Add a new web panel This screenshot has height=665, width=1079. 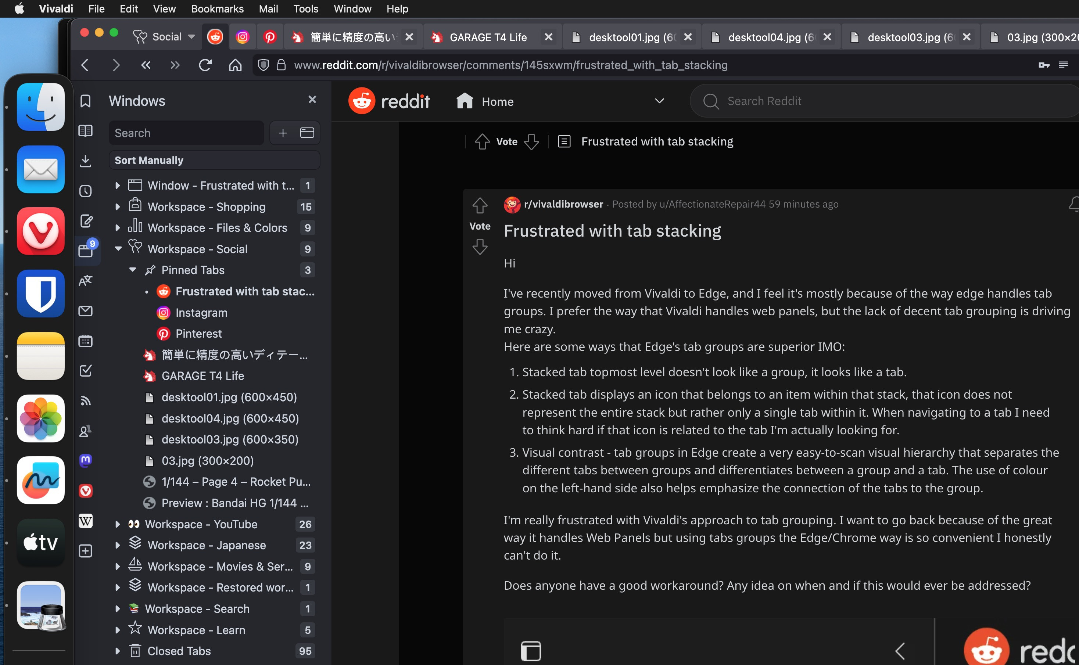coord(85,551)
